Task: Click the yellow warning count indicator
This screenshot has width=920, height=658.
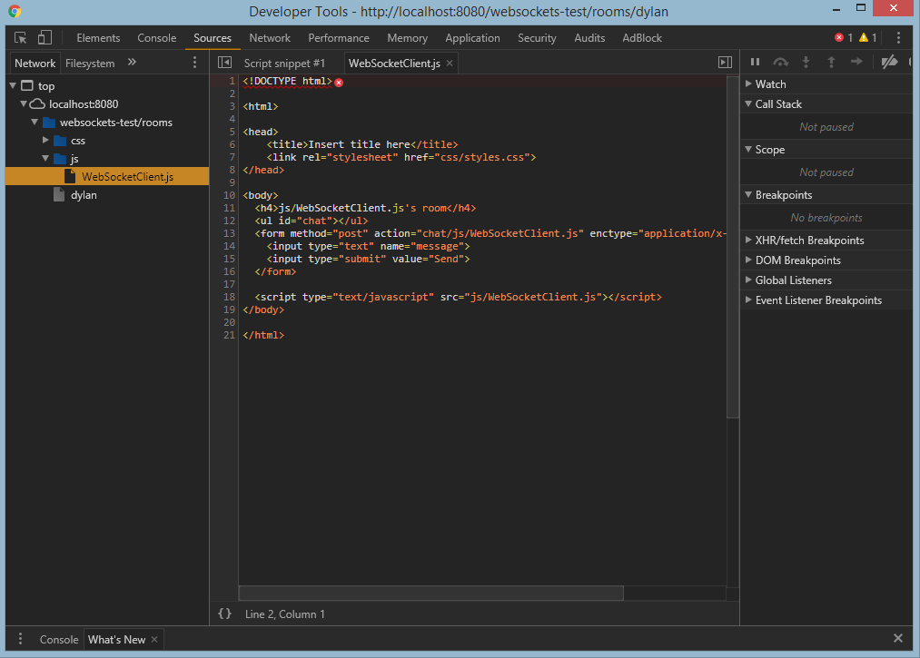Action: coord(868,38)
